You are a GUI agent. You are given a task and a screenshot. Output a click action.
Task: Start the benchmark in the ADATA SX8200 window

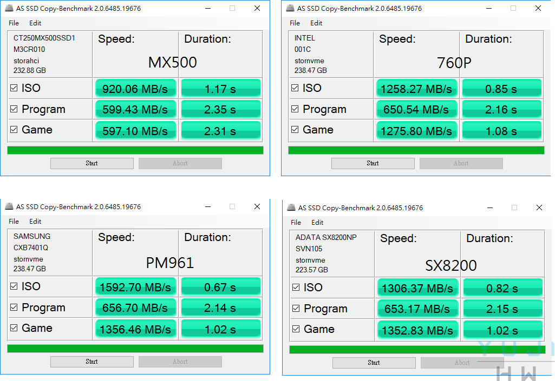374,363
